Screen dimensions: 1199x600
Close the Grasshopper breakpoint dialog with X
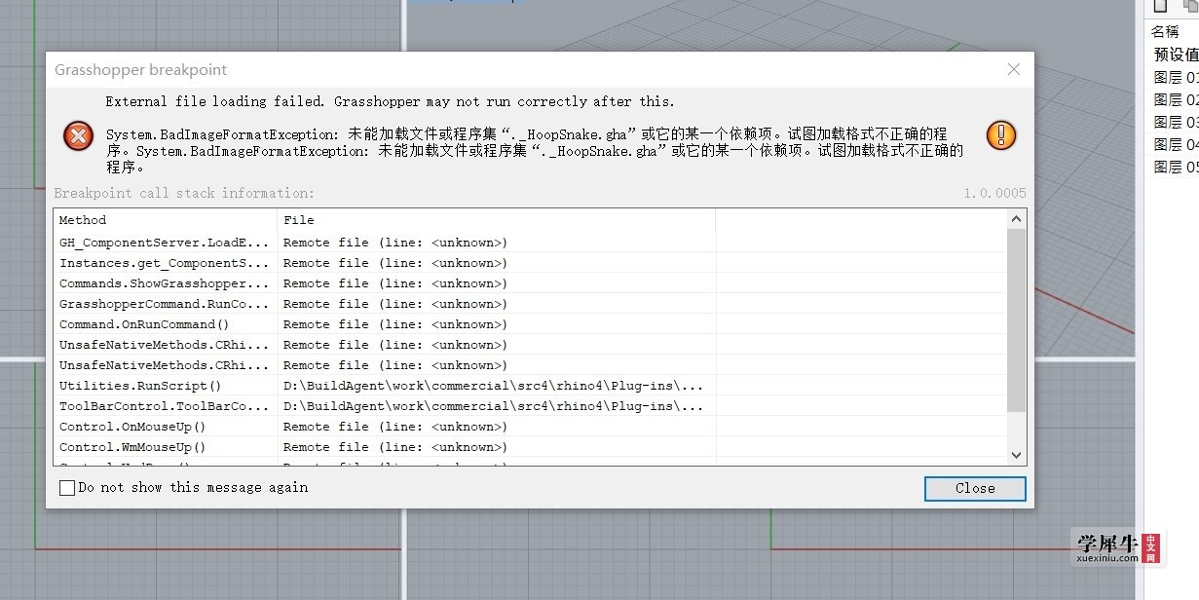1014,70
